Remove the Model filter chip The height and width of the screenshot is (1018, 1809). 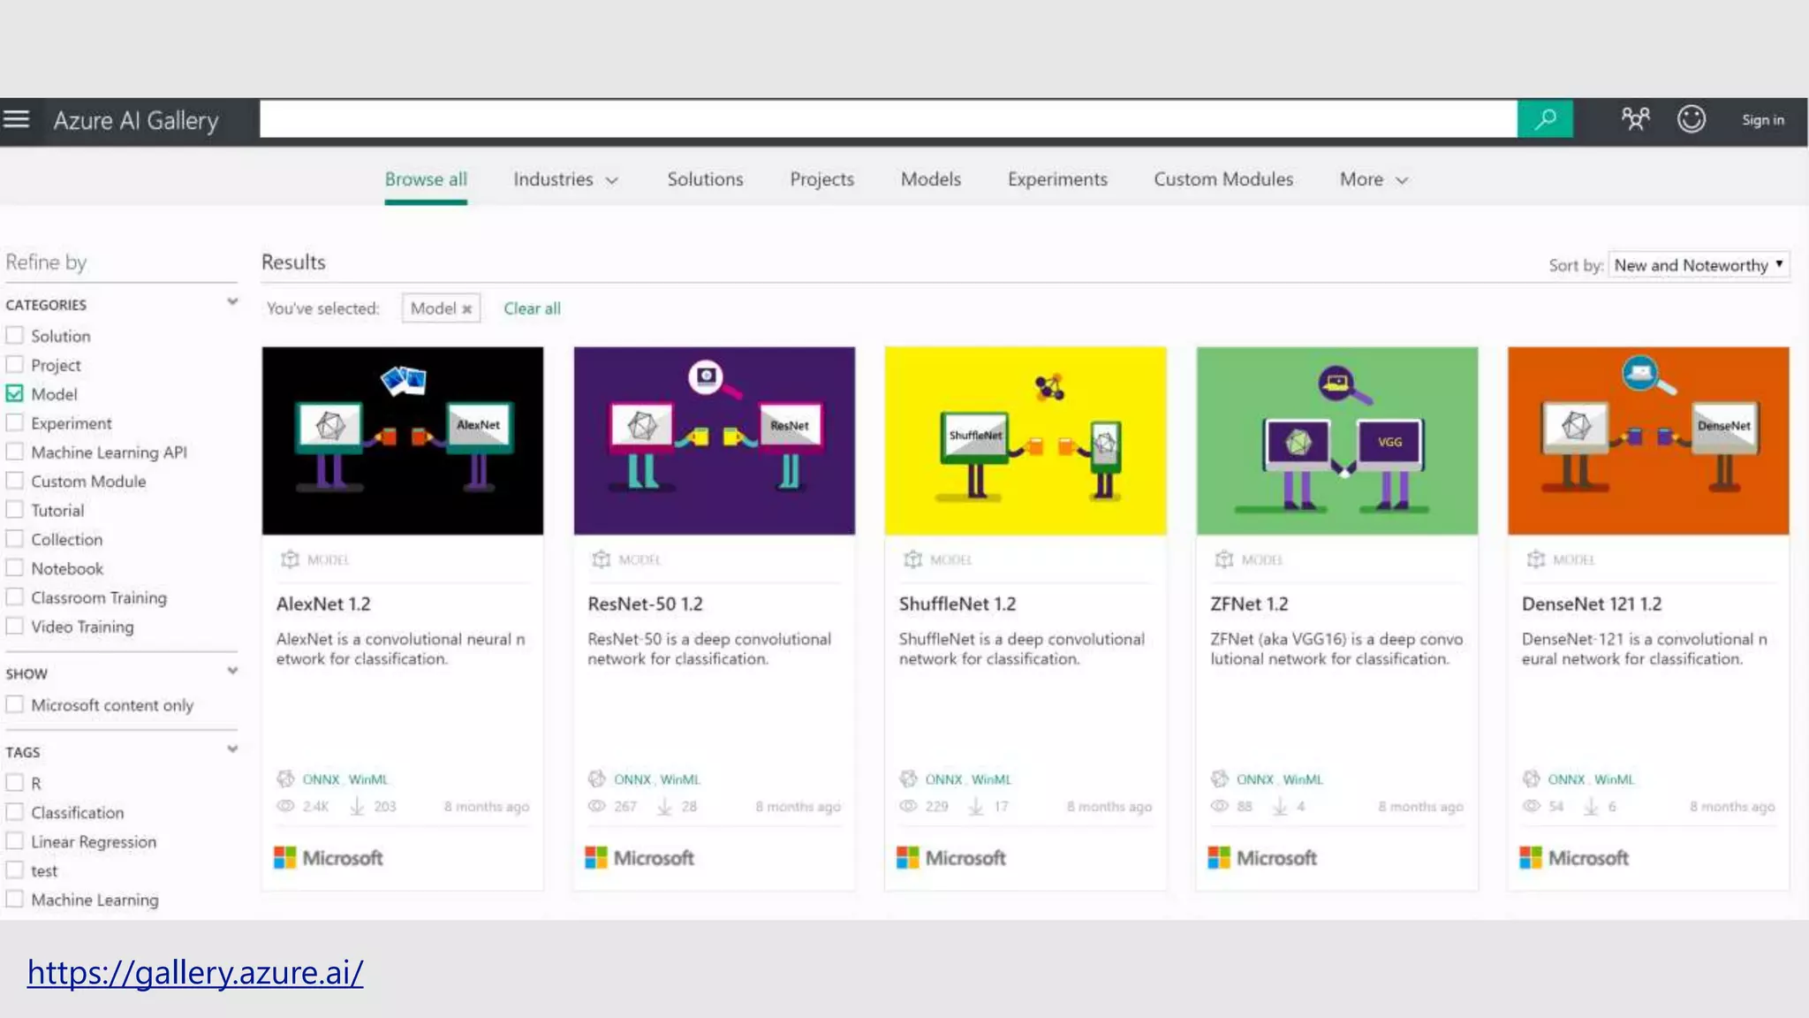pos(466,309)
